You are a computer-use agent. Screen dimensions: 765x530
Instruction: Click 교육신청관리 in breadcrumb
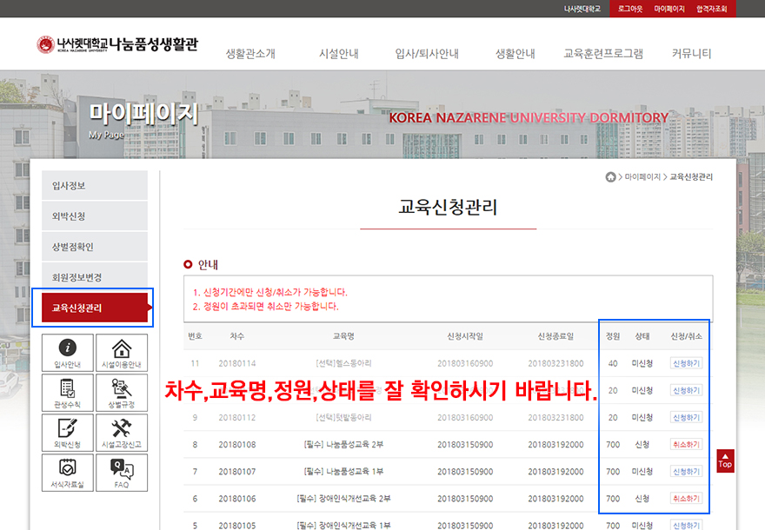coord(691,177)
